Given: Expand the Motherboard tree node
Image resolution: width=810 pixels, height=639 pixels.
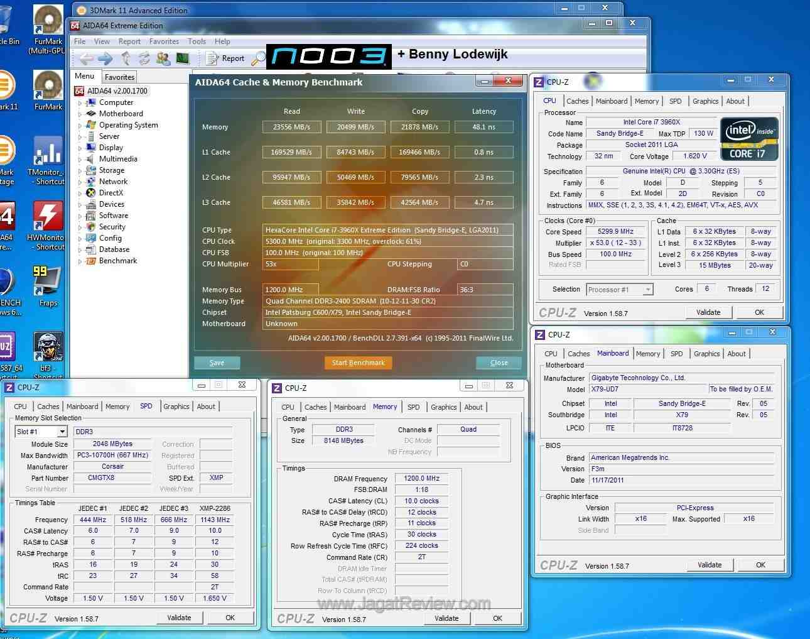Looking at the screenshot, I should 80,114.
